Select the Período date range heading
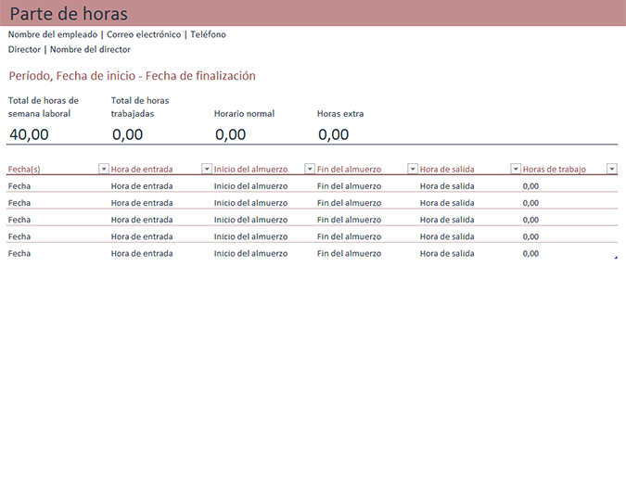Image resolution: width=626 pixels, height=482 pixels. pos(132,76)
